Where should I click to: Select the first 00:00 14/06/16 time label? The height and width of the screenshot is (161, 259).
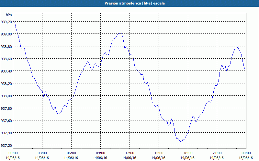13,155
